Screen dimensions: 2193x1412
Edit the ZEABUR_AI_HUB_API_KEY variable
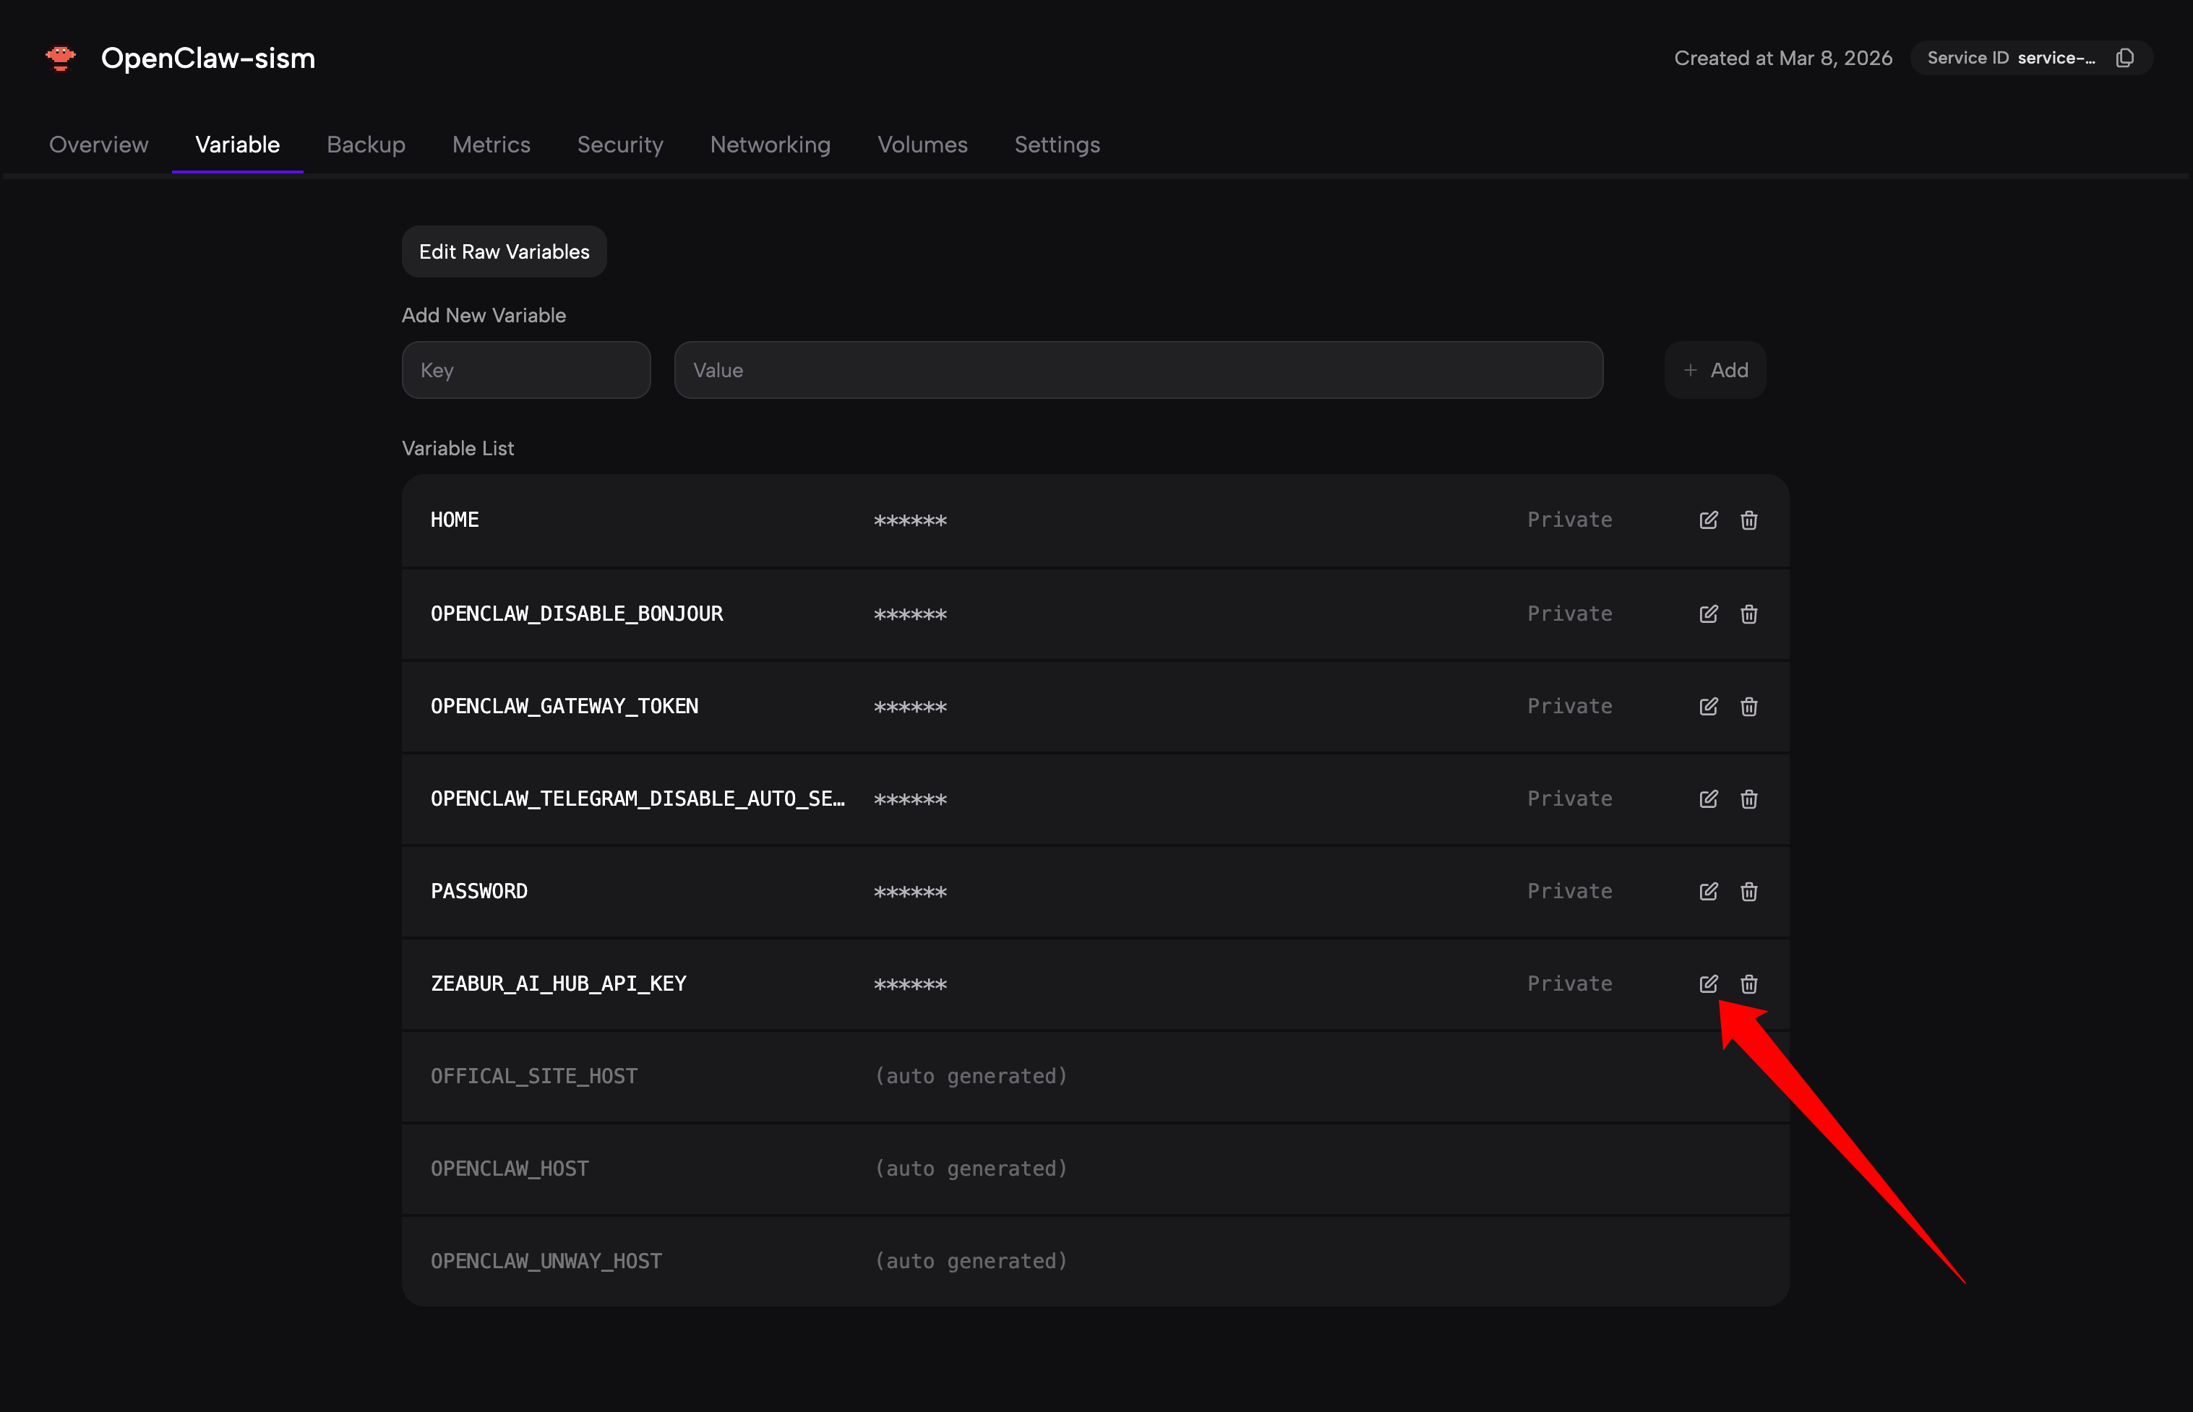(1708, 983)
